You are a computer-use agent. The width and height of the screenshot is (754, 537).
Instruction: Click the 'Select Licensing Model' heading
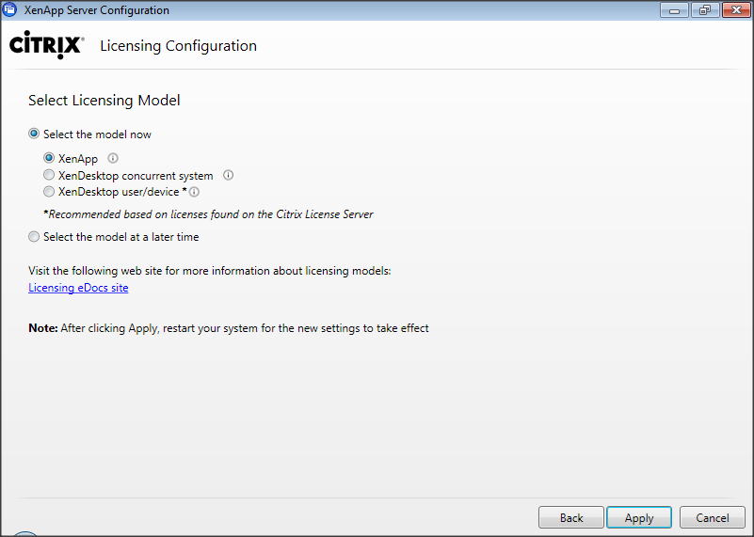(104, 101)
